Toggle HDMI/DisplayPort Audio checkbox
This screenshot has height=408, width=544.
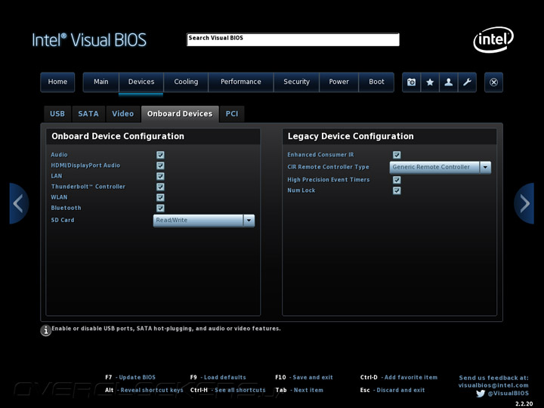[160, 165]
